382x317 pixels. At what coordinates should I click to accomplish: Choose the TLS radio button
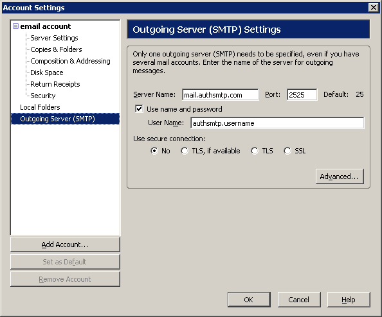pos(255,151)
